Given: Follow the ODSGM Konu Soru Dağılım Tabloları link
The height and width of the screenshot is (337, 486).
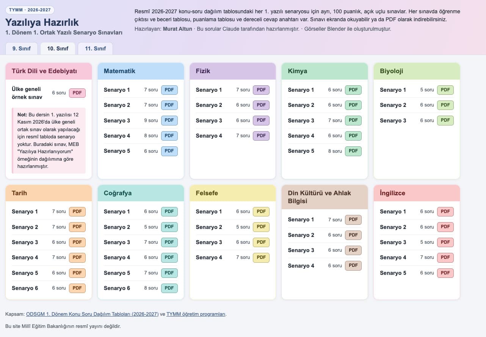Looking at the screenshot, I should pyautogui.click(x=92, y=314).
